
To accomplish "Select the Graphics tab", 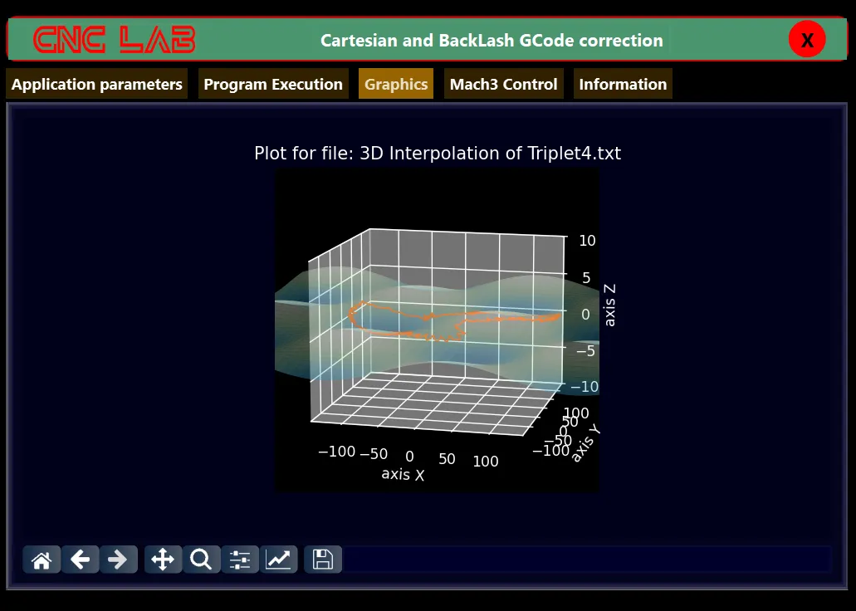I will coord(396,84).
